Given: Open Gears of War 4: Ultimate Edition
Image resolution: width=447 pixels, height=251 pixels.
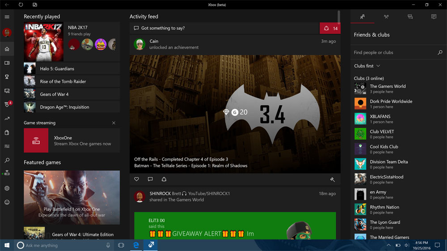Looking at the screenshot, I should pyautogui.click(x=72, y=233).
